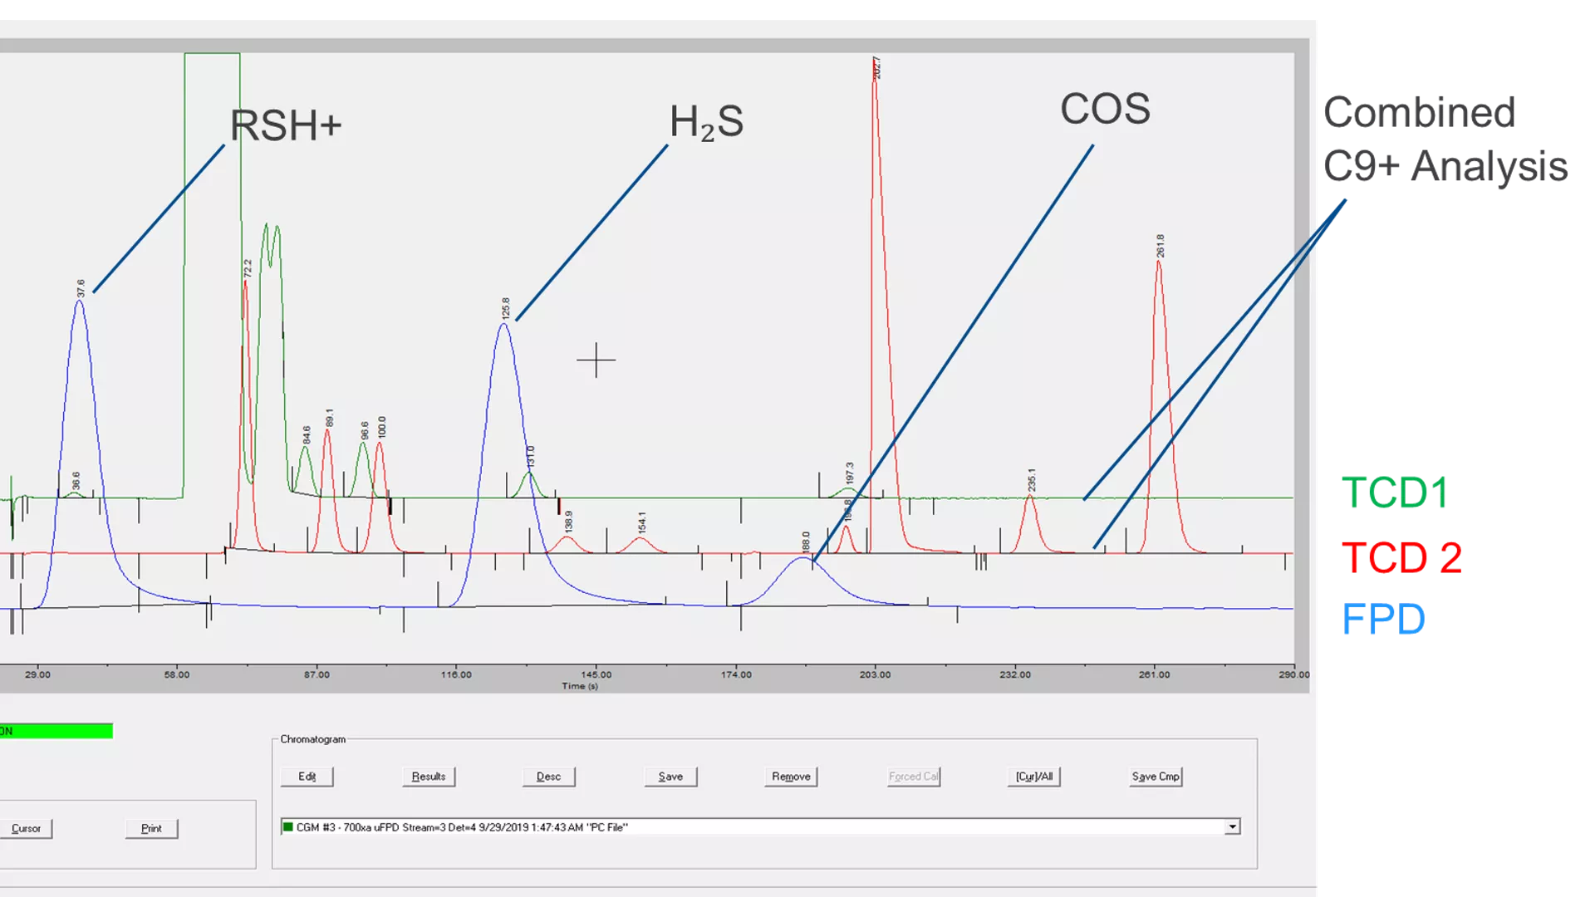The image size is (1595, 897).
Task: Click the crosshair marker on the chromatogram plot
Action: tap(595, 360)
